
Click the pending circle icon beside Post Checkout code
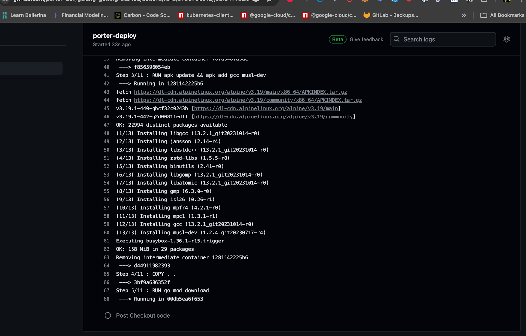click(108, 315)
